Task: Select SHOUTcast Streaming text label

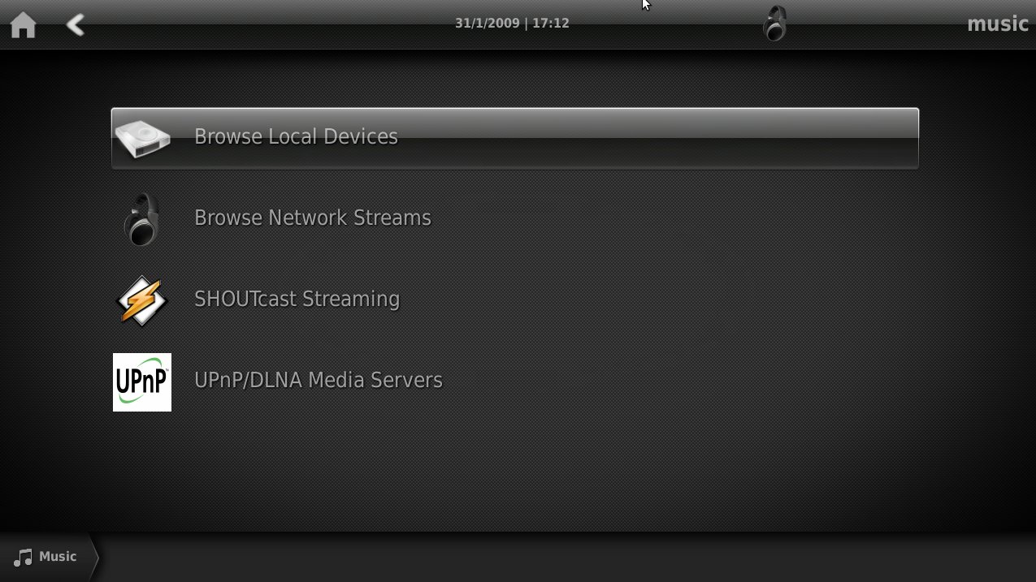Action: (x=297, y=299)
